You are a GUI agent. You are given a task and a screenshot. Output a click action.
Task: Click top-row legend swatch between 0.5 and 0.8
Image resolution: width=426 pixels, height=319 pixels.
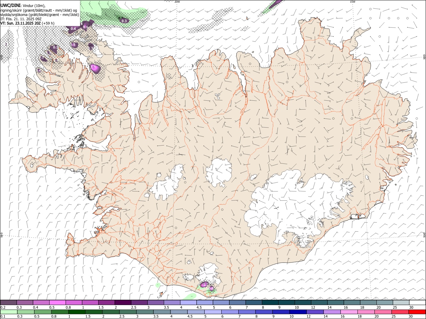tap(57, 302)
